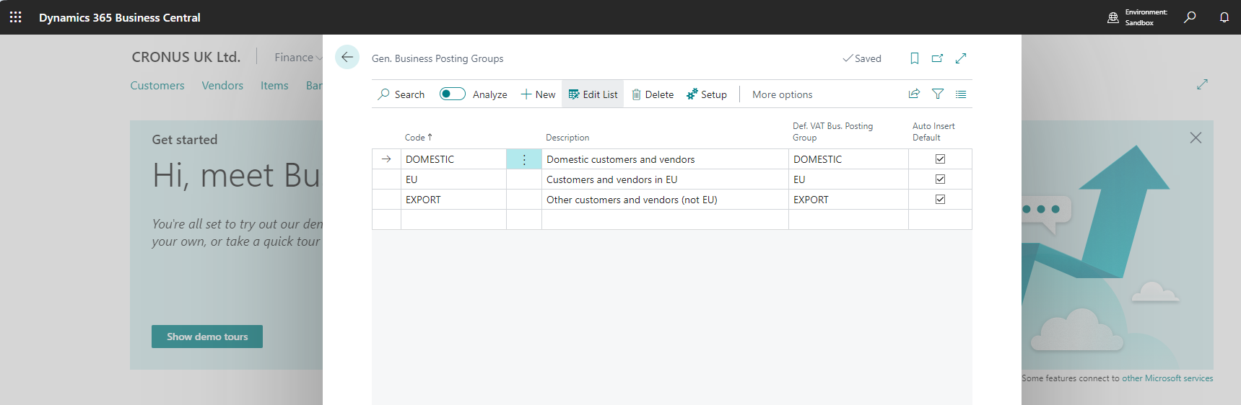
Task: Click description Customers and vendors in EU
Action: (x=665, y=179)
